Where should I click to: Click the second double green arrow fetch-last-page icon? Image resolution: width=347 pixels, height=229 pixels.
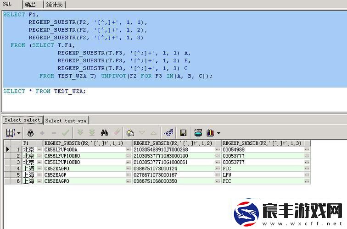[92, 132]
